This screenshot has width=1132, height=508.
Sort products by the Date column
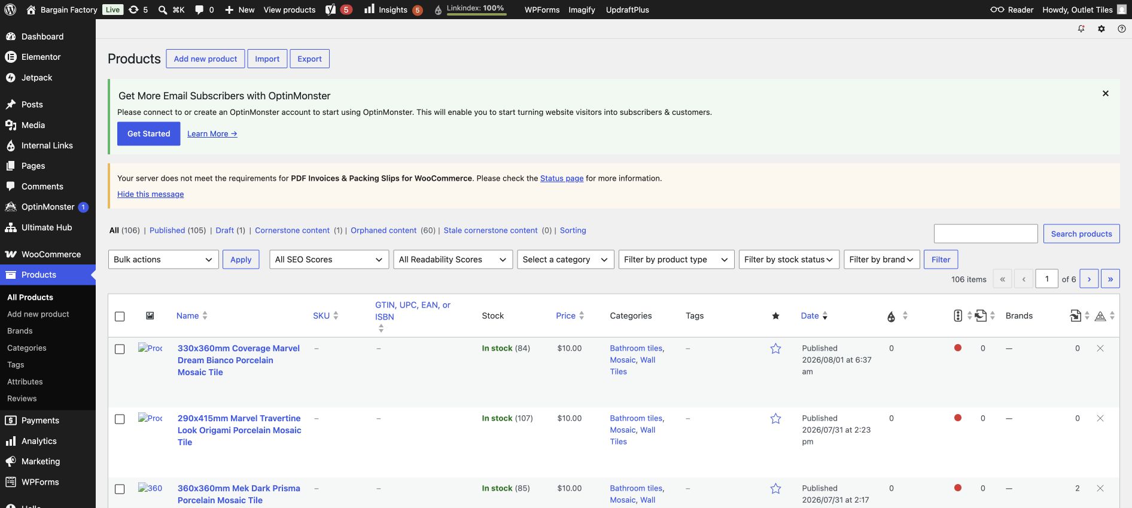(x=814, y=315)
